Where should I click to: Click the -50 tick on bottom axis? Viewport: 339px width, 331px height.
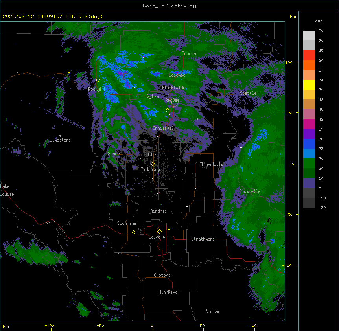tap(100, 325)
